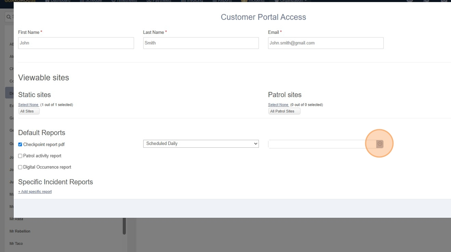Screen dimensions: 451x252
Task: Click the All Patrol Sites button
Action: 284,112
